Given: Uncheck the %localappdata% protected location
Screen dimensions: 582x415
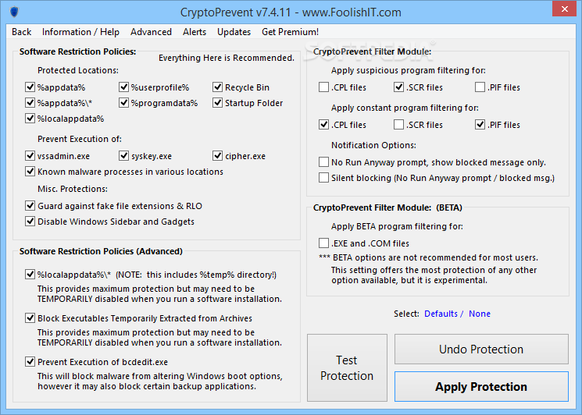Looking at the screenshot, I should pos(30,119).
